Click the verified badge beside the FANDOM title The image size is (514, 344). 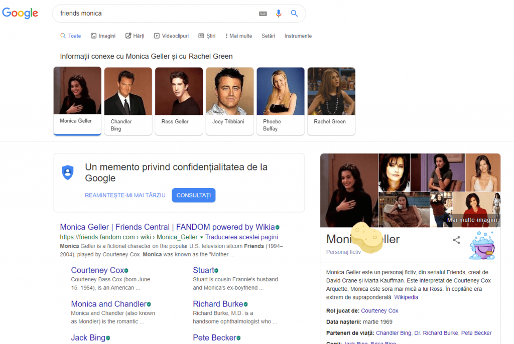277,227
